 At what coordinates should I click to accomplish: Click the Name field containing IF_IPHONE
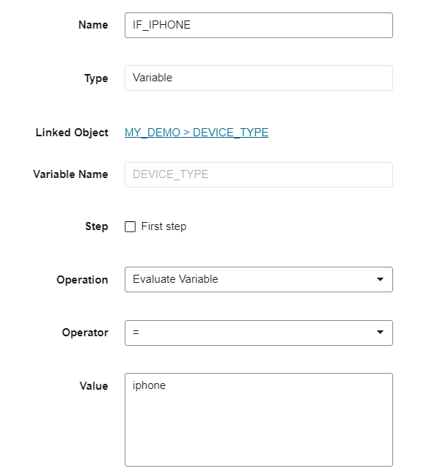[x=258, y=25]
